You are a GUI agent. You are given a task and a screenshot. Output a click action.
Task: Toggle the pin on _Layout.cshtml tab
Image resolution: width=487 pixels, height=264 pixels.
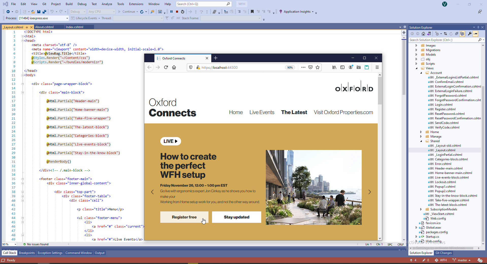tap(27, 27)
